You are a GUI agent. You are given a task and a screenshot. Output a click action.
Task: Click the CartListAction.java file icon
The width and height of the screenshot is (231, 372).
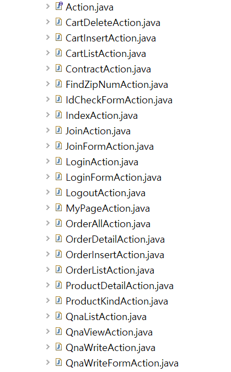(58, 53)
